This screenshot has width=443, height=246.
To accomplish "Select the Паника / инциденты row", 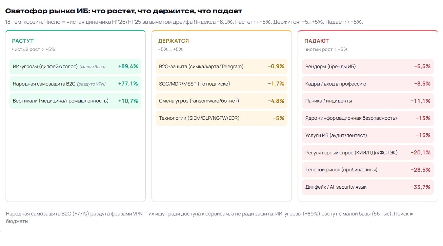I will [368, 101].
